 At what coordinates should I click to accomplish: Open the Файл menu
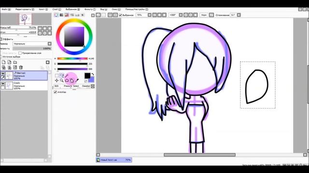[6, 9]
